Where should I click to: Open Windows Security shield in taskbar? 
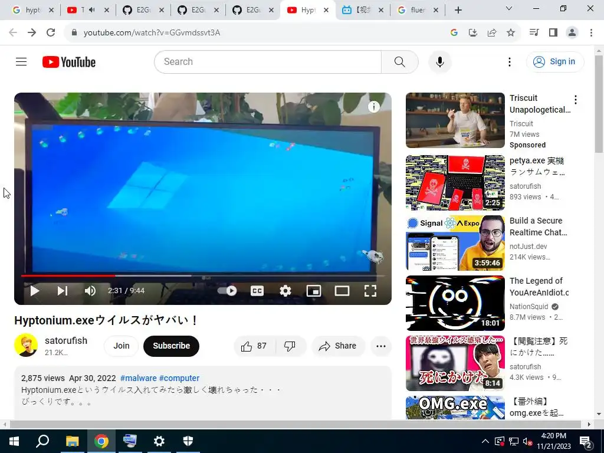[x=188, y=441]
